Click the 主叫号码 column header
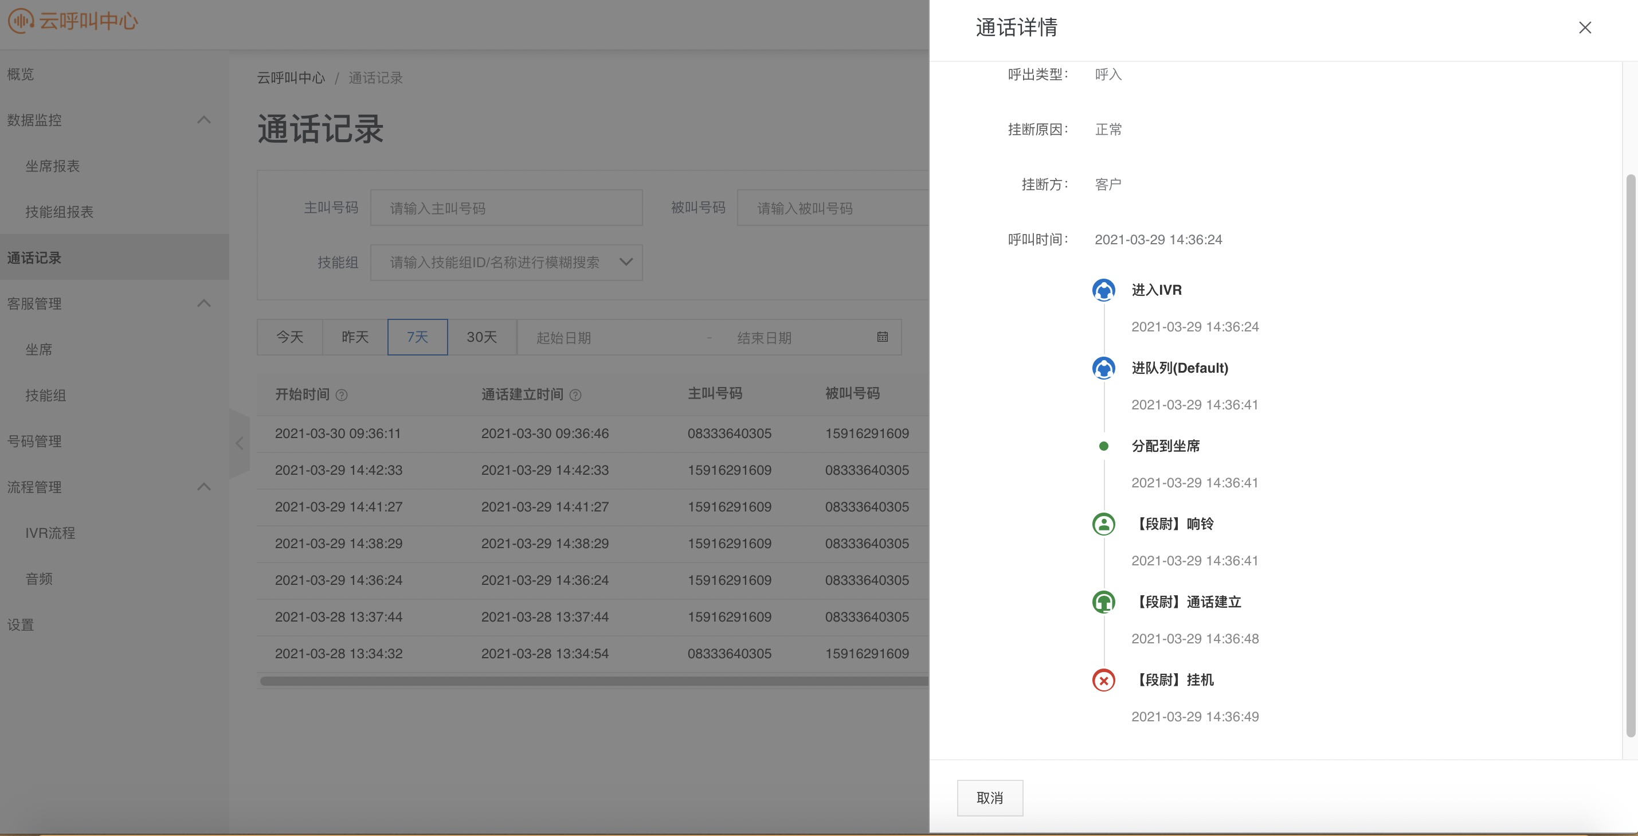 [715, 394]
